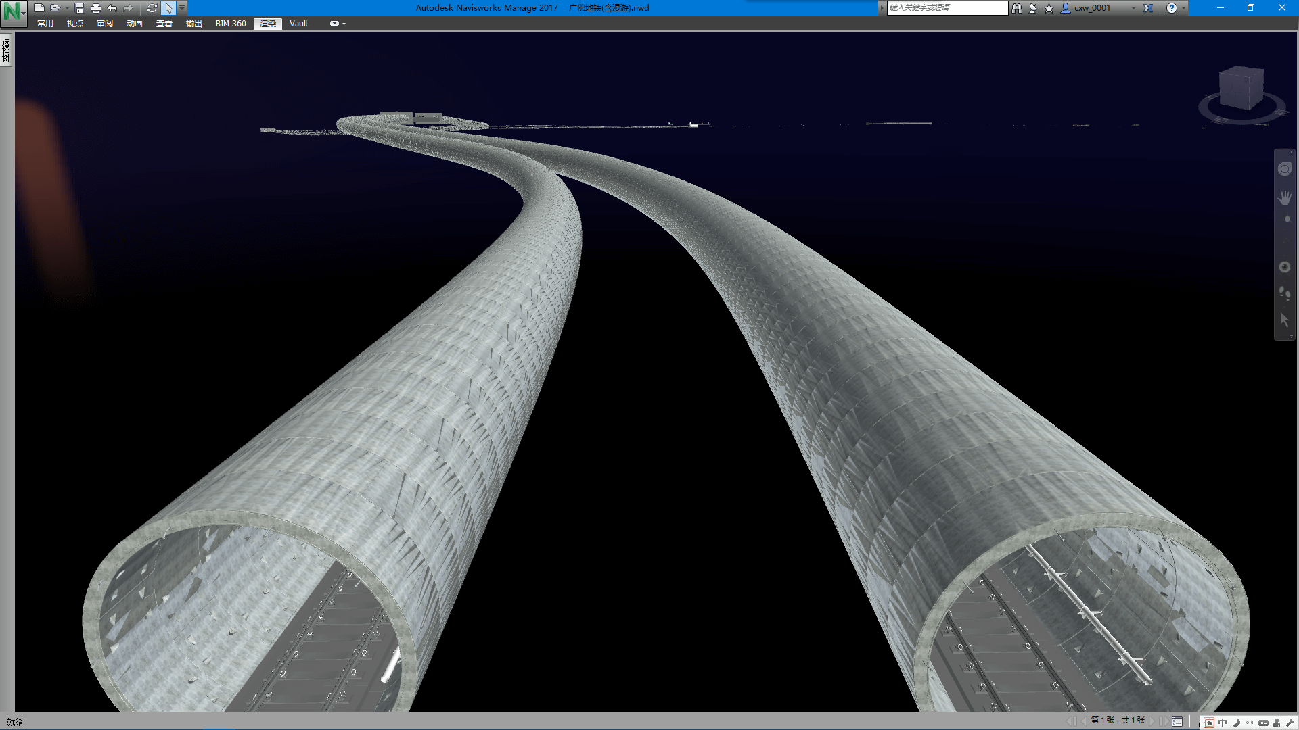Click the SteeringWheels tool in navigation bar
The image size is (1299, 730).
coord(1285,169)
